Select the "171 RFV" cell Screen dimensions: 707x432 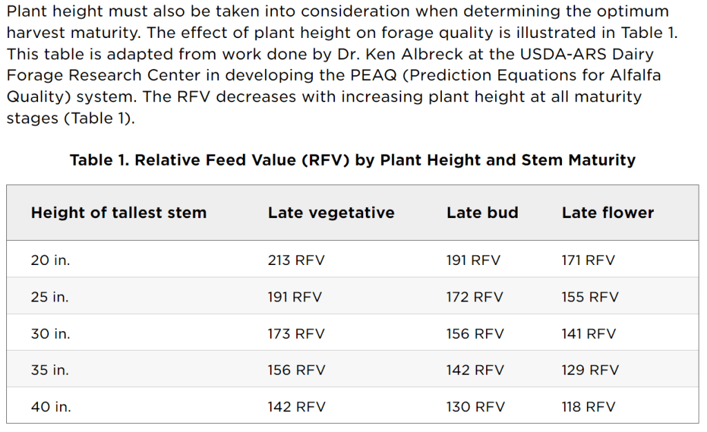[x=588, y=260]
